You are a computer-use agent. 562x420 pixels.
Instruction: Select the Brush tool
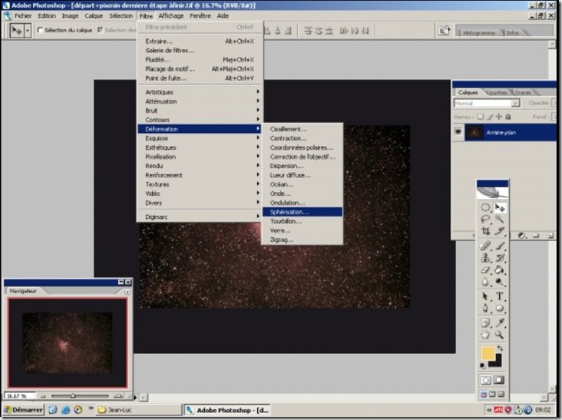pyautogui.click(x=500, y=246)
